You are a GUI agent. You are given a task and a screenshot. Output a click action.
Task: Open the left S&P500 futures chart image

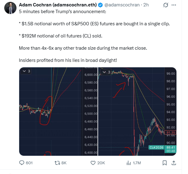pyautogui.click(x=58, y=111)
